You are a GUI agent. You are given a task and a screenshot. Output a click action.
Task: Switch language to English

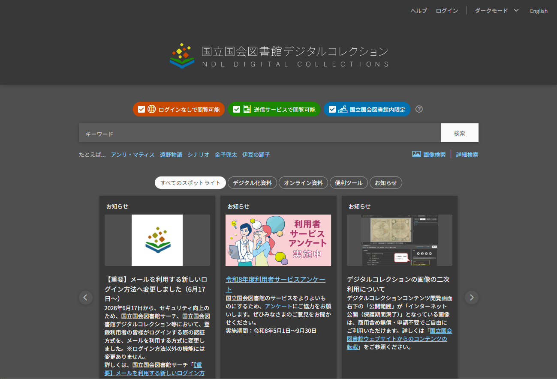(539, 11)
